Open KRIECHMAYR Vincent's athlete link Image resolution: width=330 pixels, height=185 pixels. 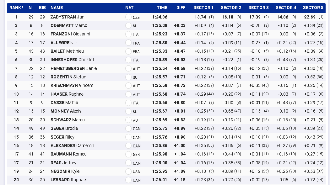click(x=72, y=86)
